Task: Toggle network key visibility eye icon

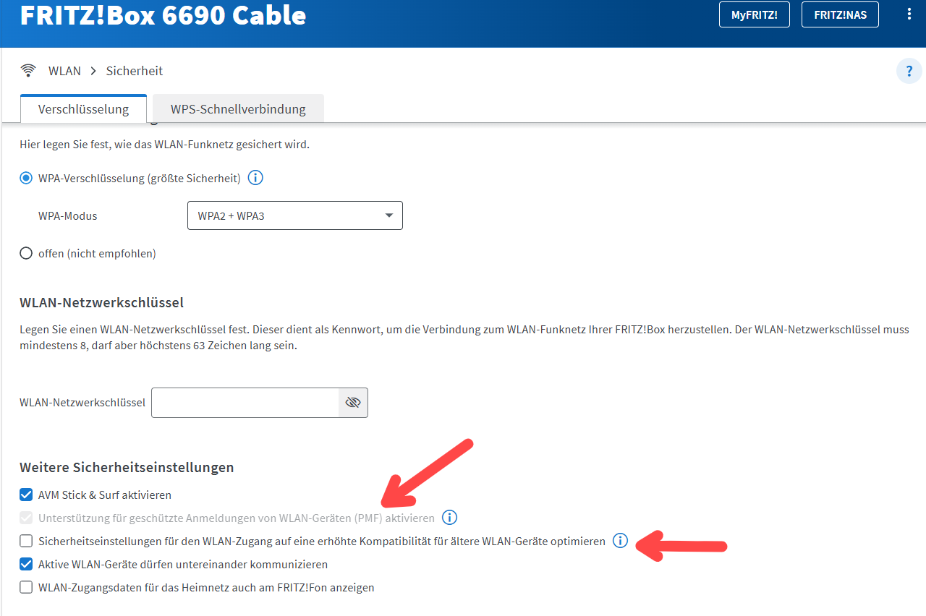Action: pos(353,403)
